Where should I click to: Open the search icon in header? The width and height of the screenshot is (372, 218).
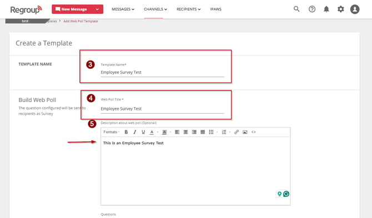tap(296, 9)
